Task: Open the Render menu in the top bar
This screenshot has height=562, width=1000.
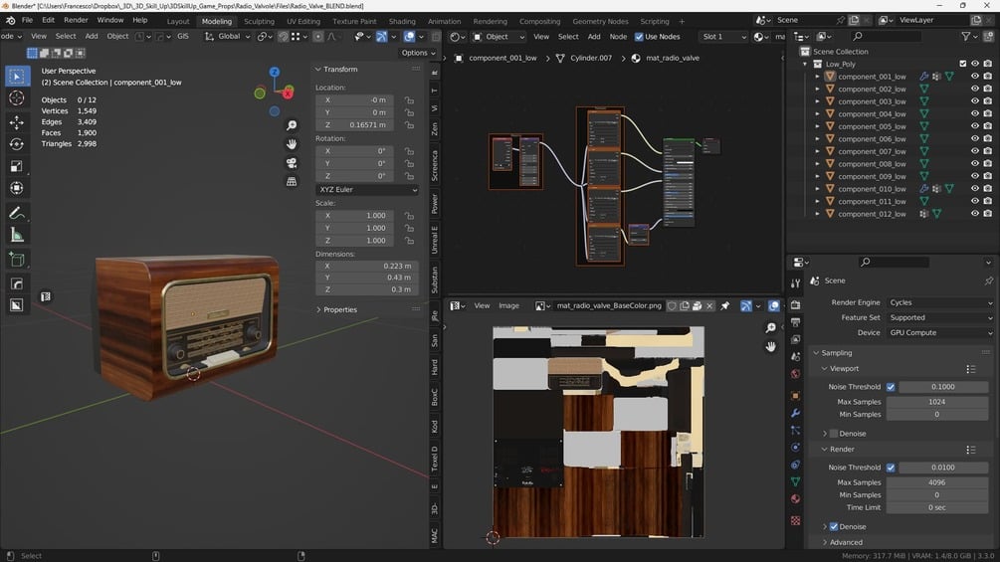Action: [x=76, y=20]
